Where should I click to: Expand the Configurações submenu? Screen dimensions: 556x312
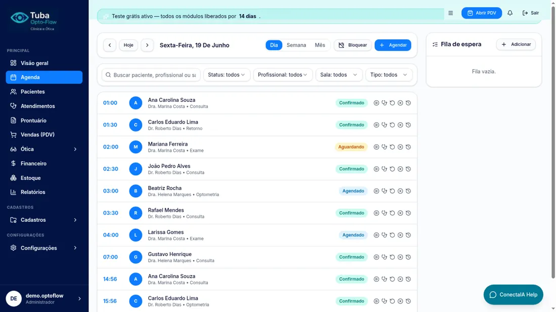[x=44, y=248]
